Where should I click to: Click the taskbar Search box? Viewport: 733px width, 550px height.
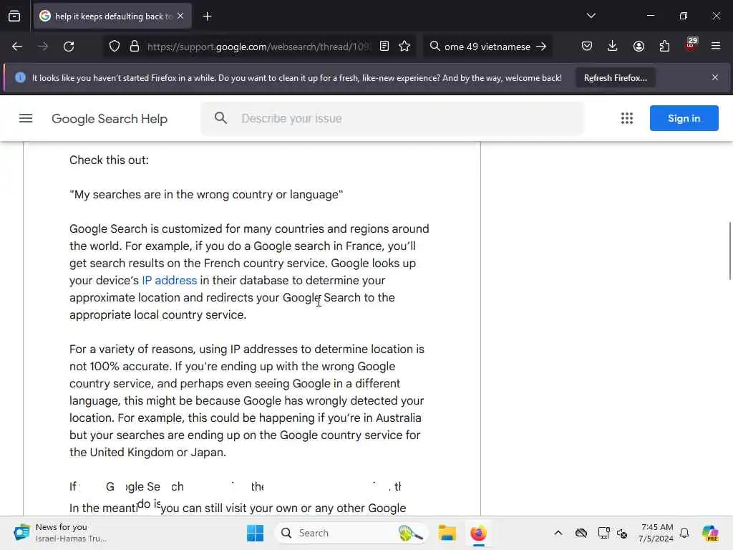351,533
